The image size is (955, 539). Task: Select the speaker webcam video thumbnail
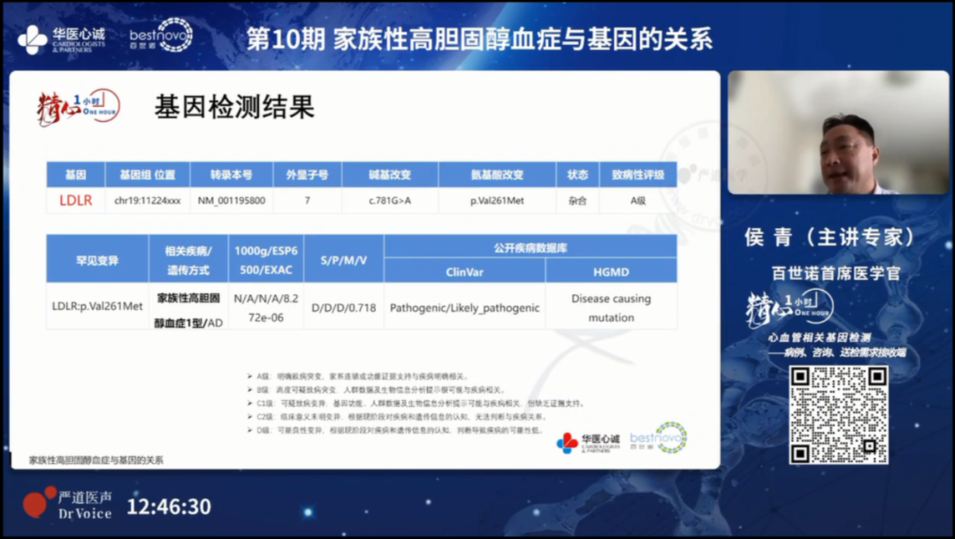(837, 133)
